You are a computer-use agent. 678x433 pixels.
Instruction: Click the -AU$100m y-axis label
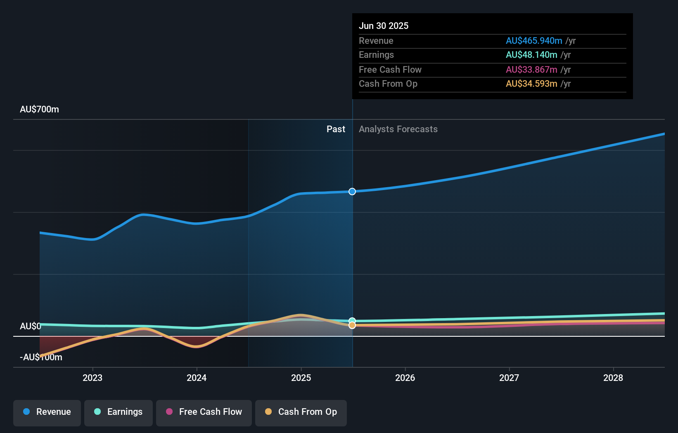(x=41, y=357)
